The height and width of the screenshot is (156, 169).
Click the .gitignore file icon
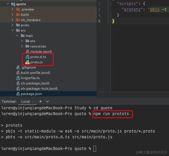(x=18, y=68)
